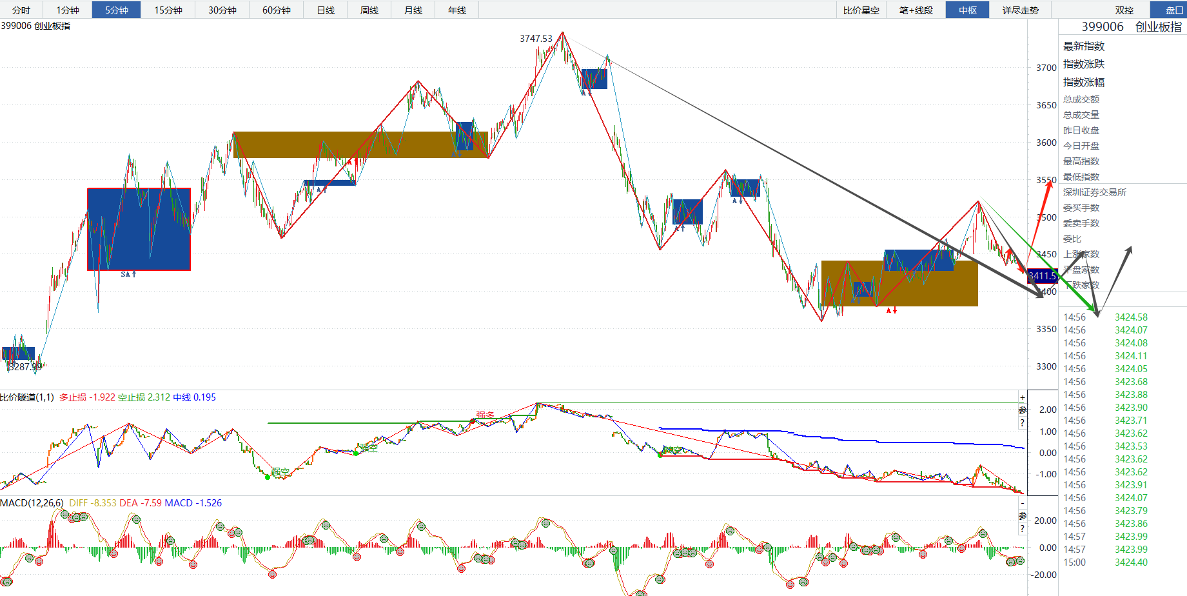Screen dimensions: 1187x596
Task: Click the current price tag on price axis
Action: click(x=1042, y=276)
